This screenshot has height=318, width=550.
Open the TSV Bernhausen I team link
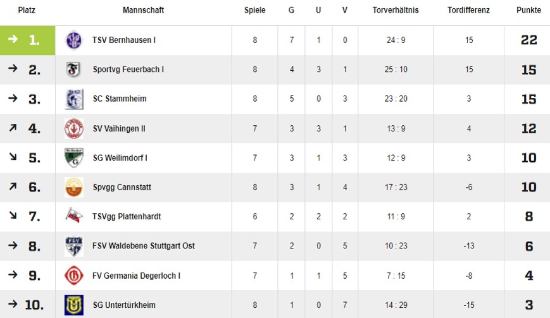click(x=124, y=40)
